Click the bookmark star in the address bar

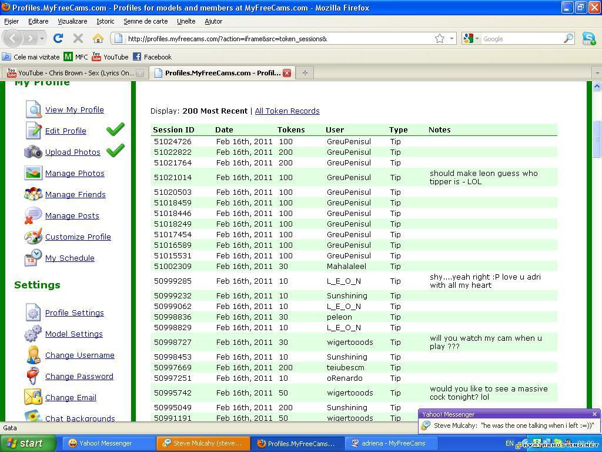click(x=439, y=38)
